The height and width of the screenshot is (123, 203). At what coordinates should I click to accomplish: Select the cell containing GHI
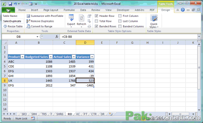click(16, 76)
